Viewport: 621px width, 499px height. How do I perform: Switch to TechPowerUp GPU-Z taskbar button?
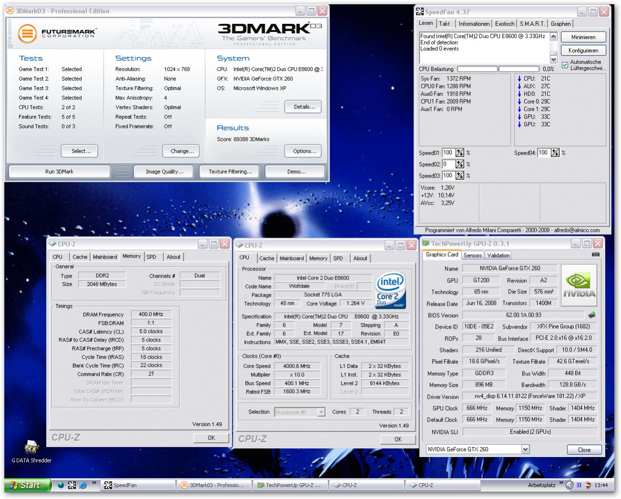[x=290, y=485]
